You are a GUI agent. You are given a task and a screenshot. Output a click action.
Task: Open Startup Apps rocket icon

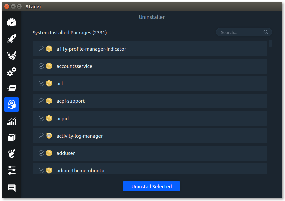(12, 39)
